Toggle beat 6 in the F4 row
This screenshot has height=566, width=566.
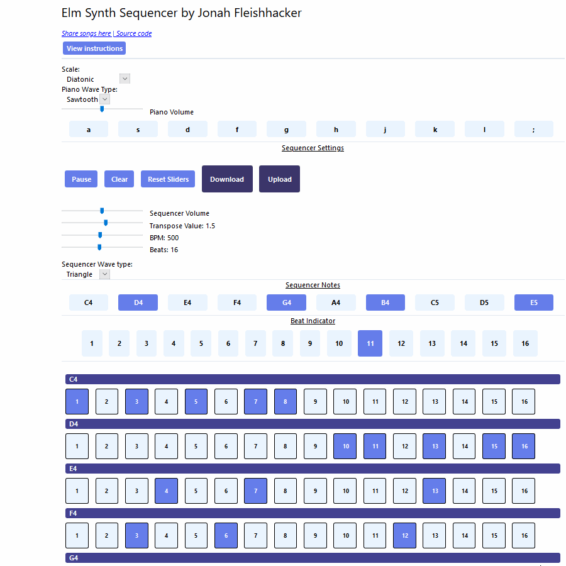[226, 535]
